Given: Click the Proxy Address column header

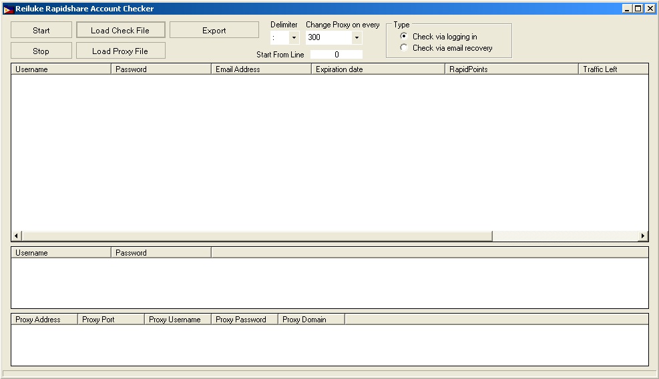Looking at the screenshot, I should point(45,320).
